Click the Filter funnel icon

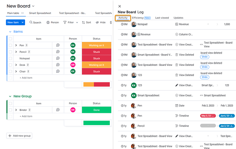(x=65, y=23)
